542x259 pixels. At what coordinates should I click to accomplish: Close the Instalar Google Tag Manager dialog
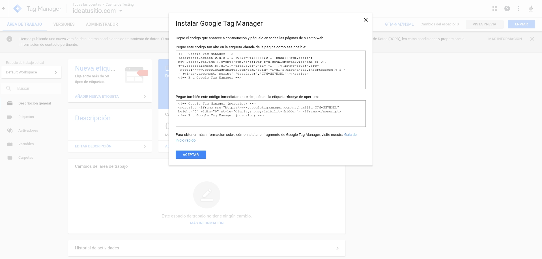[365, 20]
